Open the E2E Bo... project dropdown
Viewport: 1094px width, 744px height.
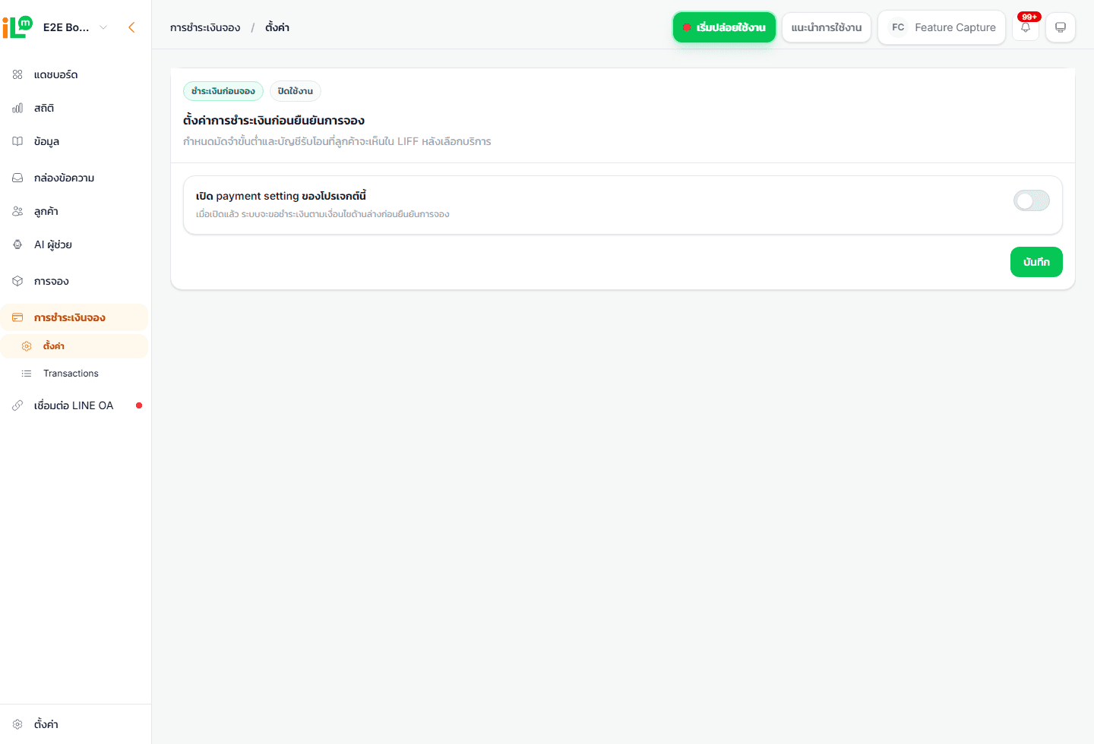tap(75, 27)
